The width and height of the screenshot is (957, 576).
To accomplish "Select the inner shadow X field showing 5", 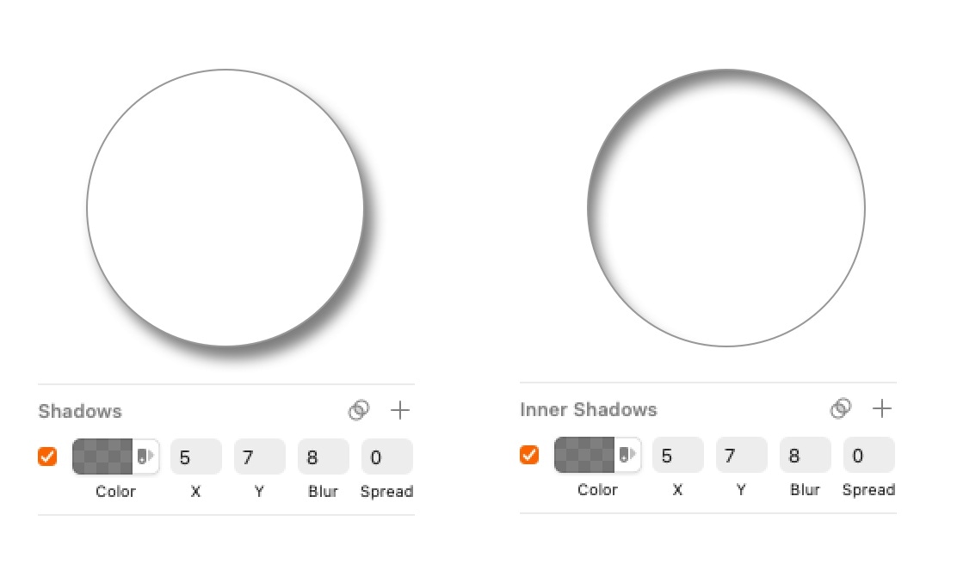I will pos(677,455).
